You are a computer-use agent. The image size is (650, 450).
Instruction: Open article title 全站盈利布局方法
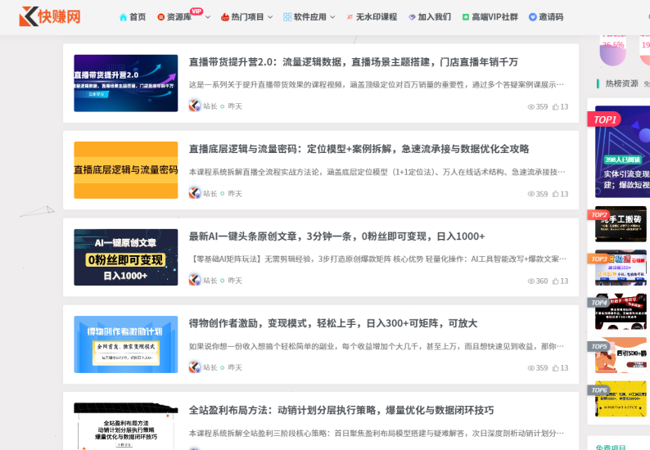[x=341, y=410]
